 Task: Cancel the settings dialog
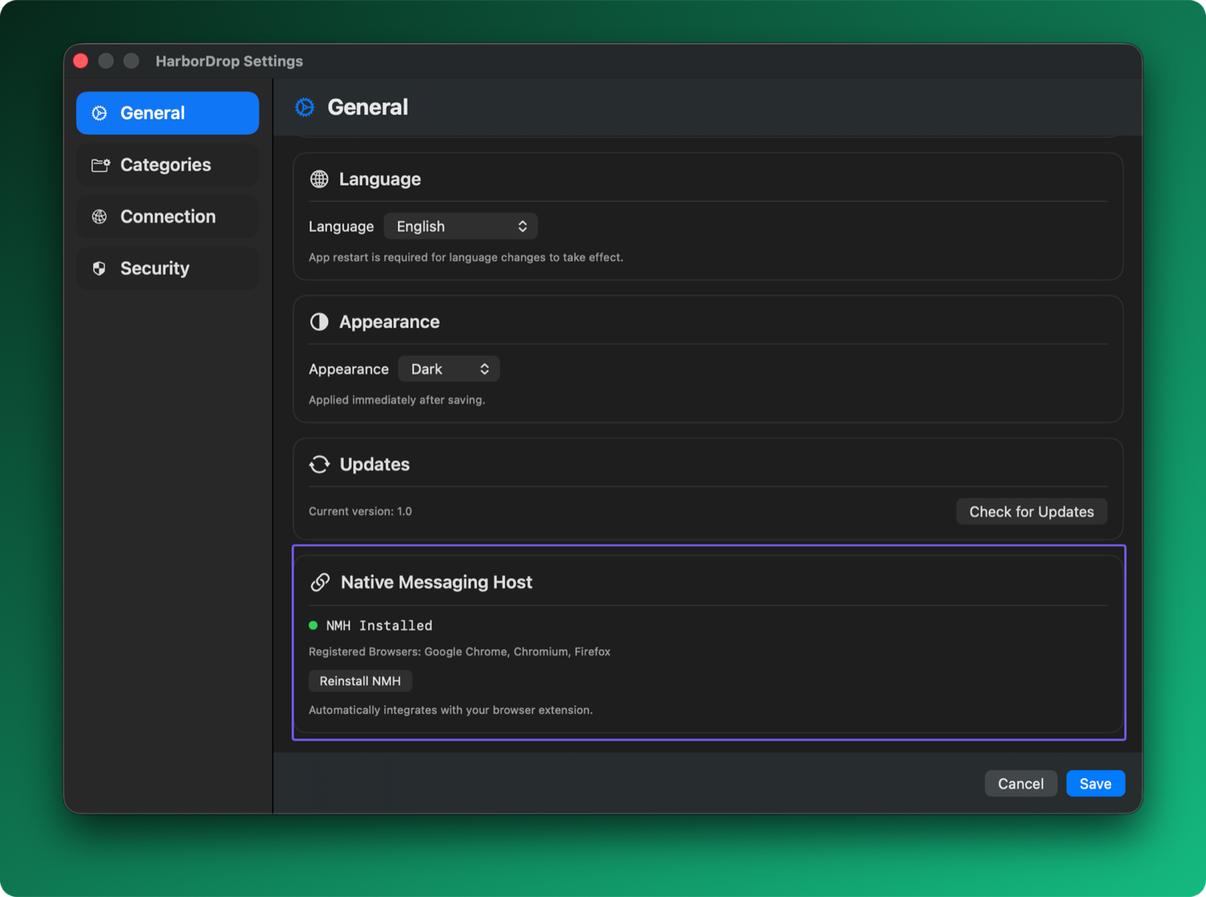pos(1020,784)
